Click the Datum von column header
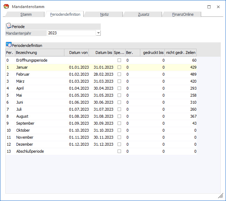The height and width of the screenshot is (201, 226). tap(77, 53)
